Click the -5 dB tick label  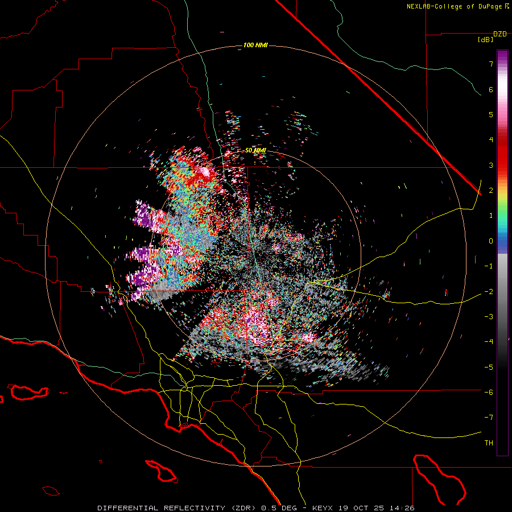(489, 368)
